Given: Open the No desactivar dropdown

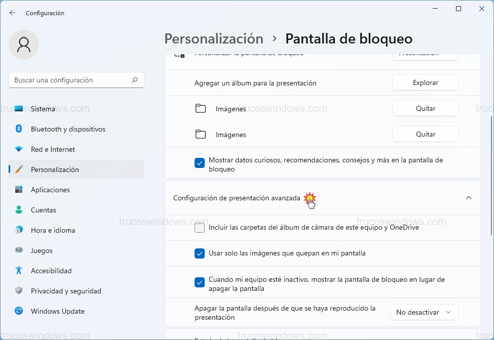Looking at the screenshot, I should pos(424,313).
